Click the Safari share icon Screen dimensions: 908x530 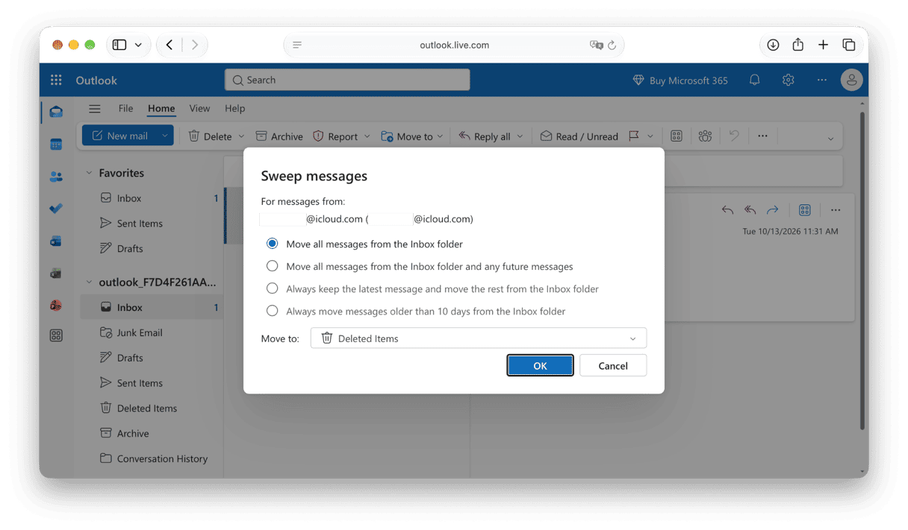[798, 45]
